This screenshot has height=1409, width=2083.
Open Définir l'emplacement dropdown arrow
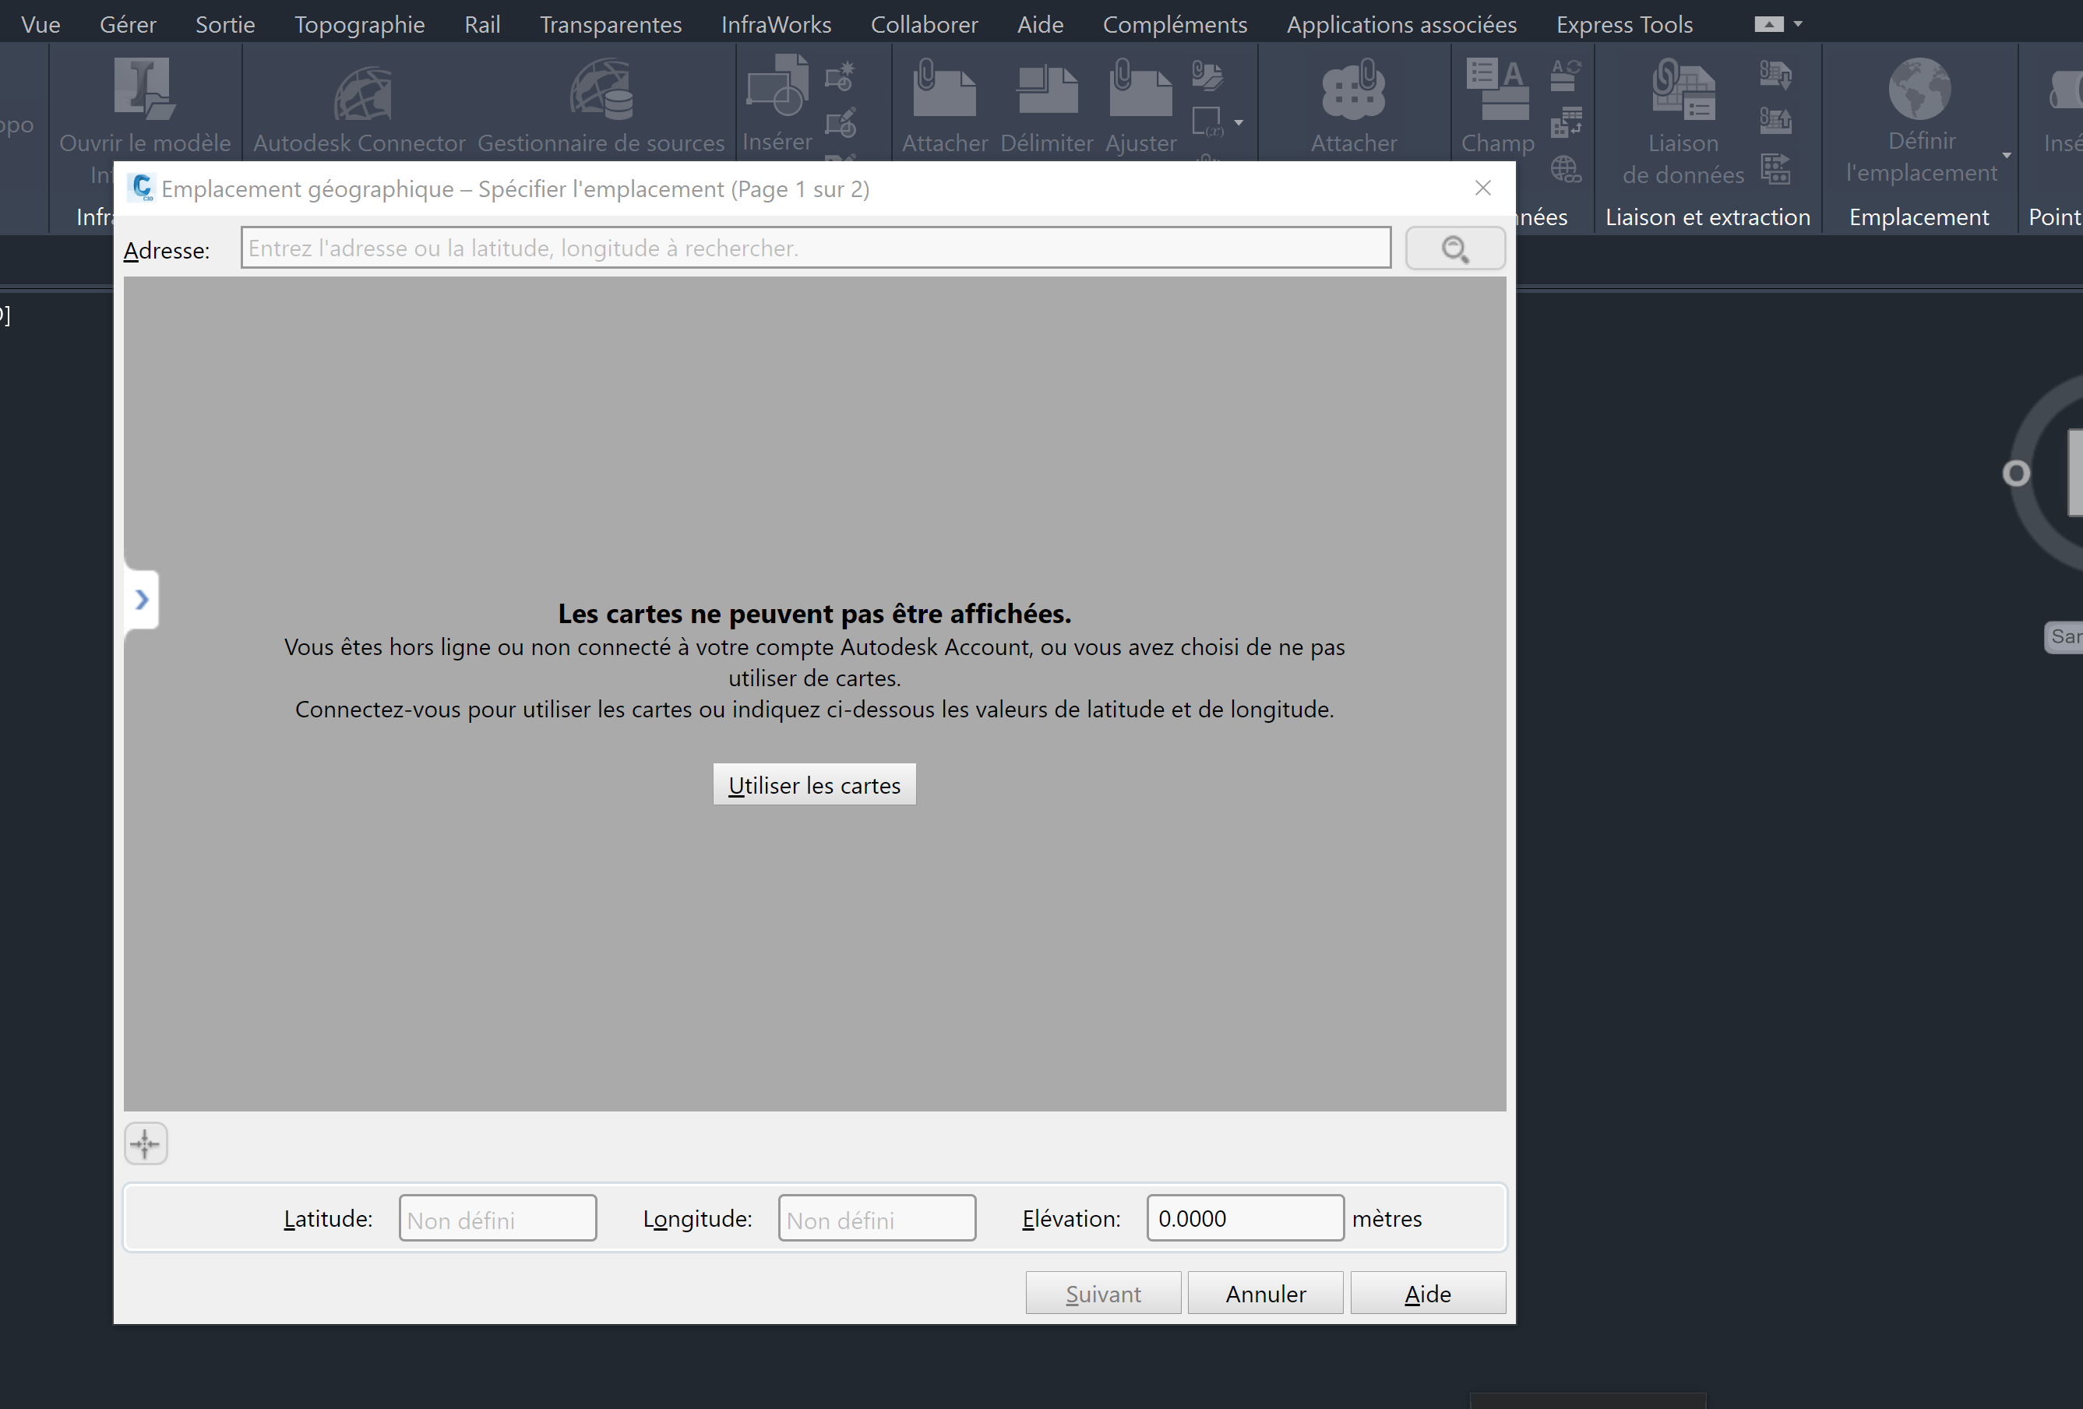click(2006, 156)
